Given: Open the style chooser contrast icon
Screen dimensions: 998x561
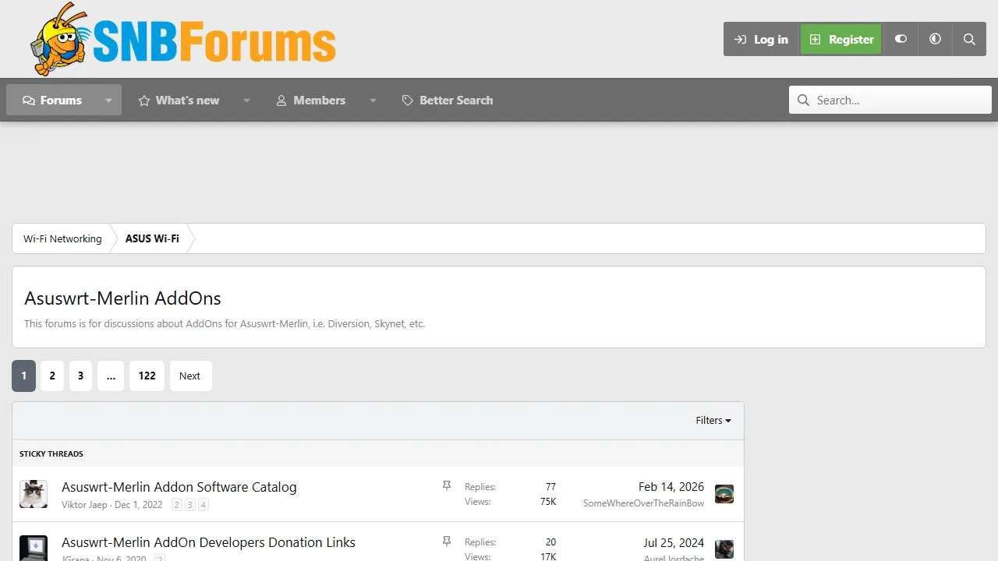Looking at the screenshot, I should point(935,38).
